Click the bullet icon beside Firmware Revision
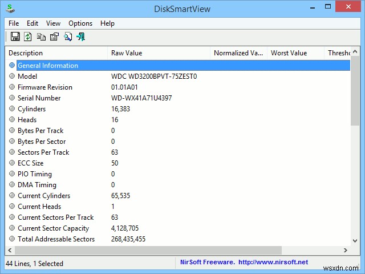The image size is (365, 274). click(12, 87)
